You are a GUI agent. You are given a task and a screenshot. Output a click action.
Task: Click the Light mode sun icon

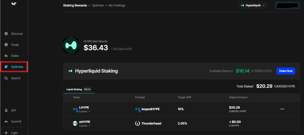(x=6, y=133)
